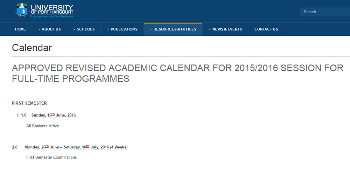
Task: Click the arrow beside Publications
Action: tap(108, 29)
